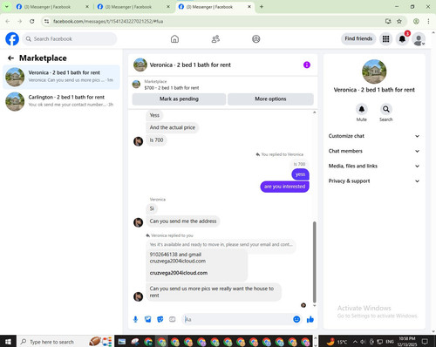Viewport: 436px width, 347px height.
Task: Open conversation info purple icon
Action: pos(307,65)
